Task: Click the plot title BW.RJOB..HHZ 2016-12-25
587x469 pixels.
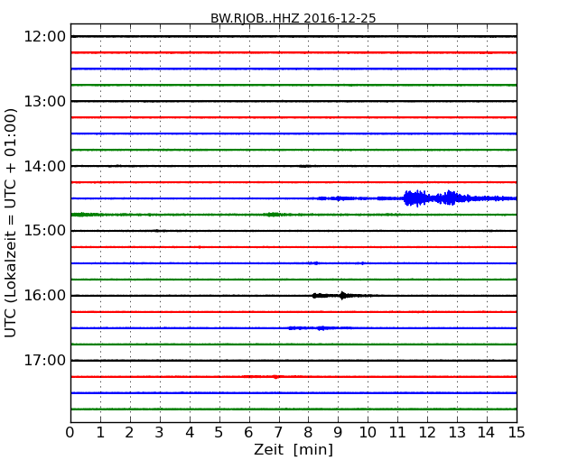Action: [293, 18]
